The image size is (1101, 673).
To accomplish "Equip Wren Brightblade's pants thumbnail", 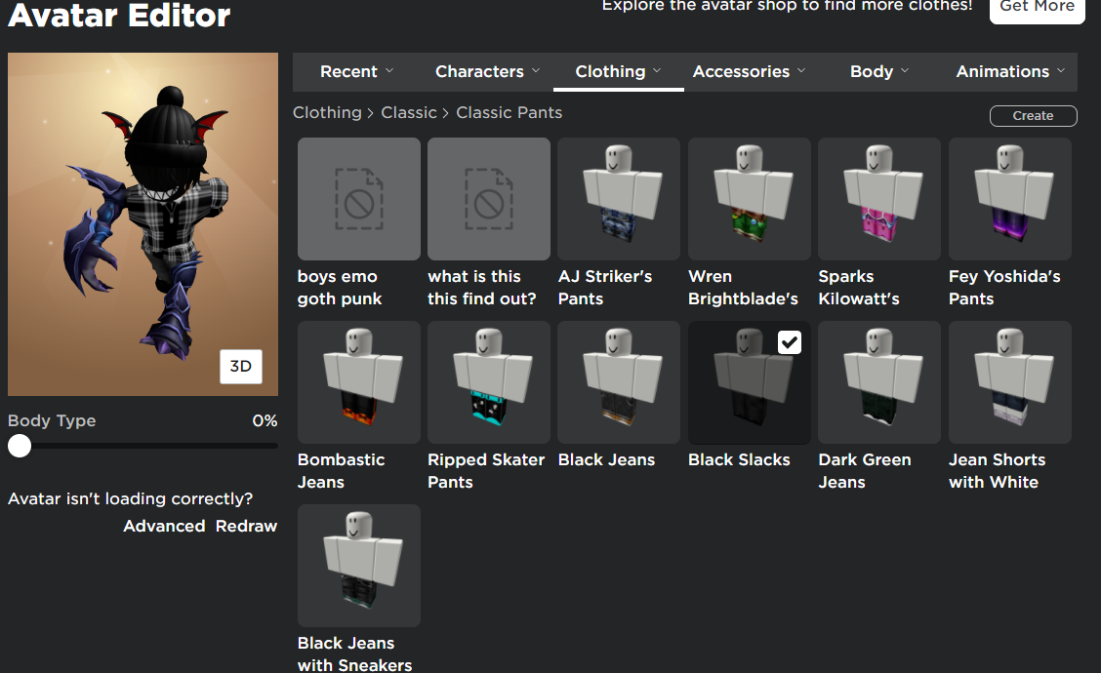I will 750,199.
